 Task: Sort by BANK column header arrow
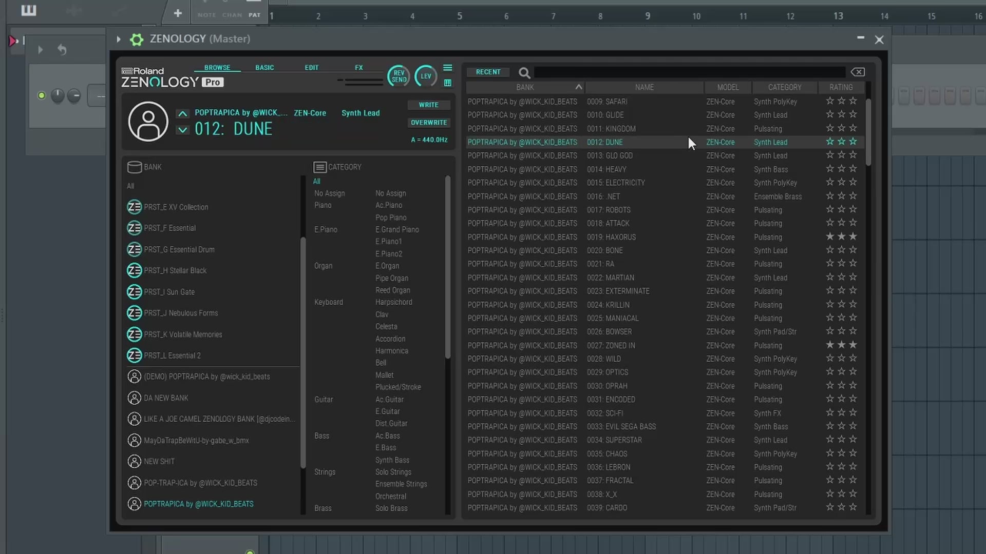pos(578,87)
